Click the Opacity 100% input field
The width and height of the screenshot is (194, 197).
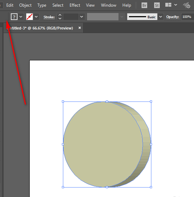[187, 17]
